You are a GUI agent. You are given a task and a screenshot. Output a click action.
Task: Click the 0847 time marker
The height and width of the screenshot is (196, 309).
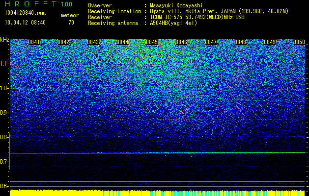[211, 42]
